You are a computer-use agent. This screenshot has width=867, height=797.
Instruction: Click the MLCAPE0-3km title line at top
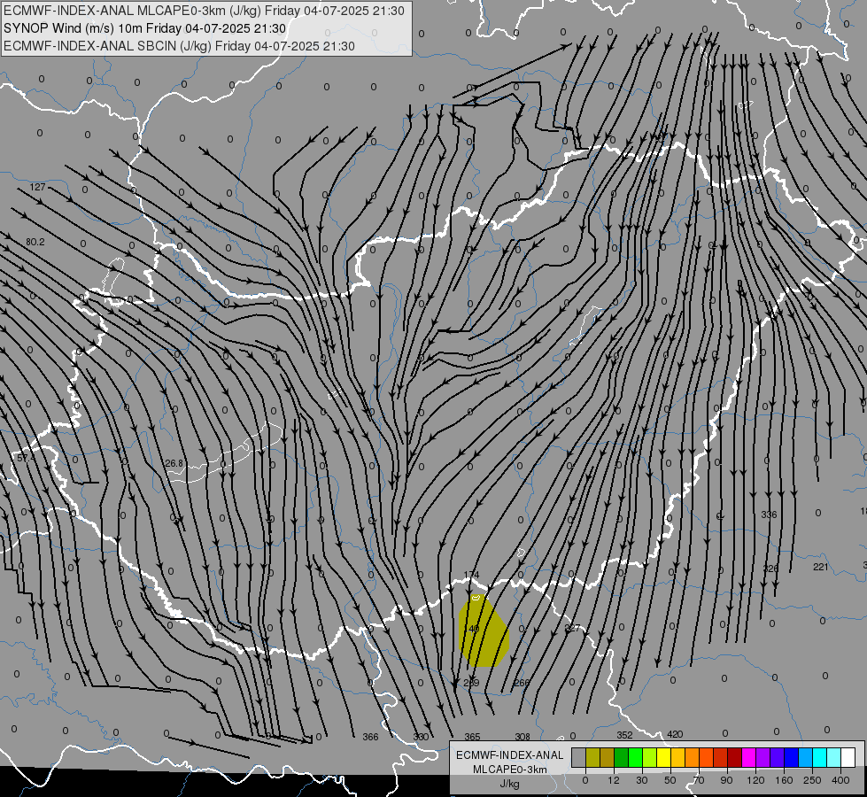click(x=204, y=11)
